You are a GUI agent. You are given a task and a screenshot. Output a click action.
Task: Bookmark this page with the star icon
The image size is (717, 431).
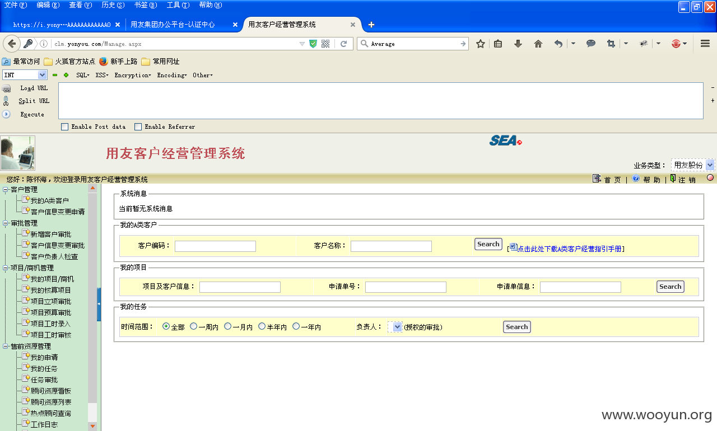(481, 44)
